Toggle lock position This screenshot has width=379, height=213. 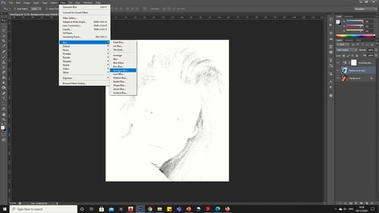coord(352,56)
